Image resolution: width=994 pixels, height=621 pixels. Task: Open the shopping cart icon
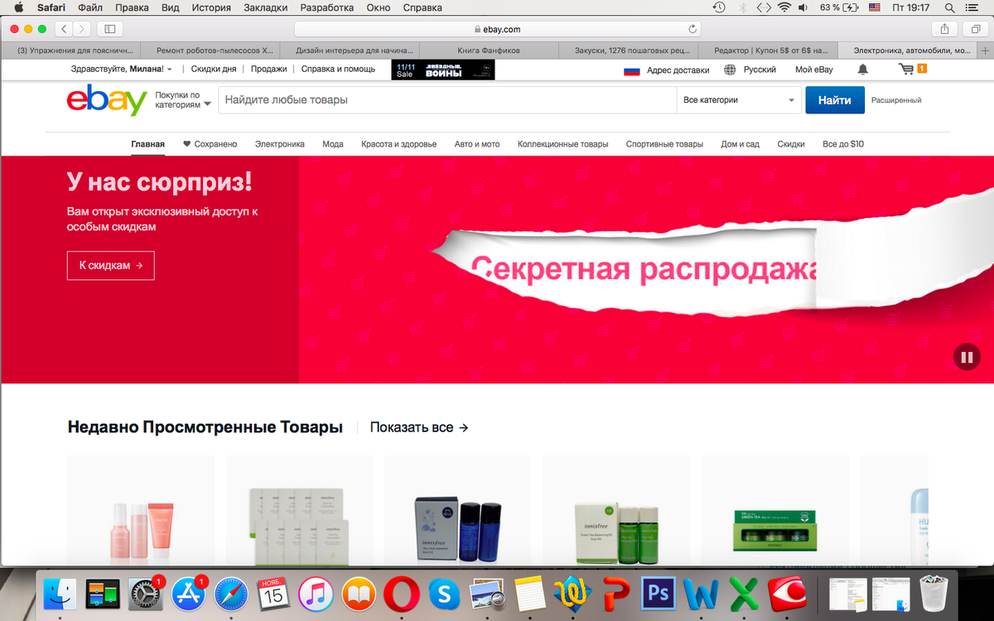tap(907, 70)
